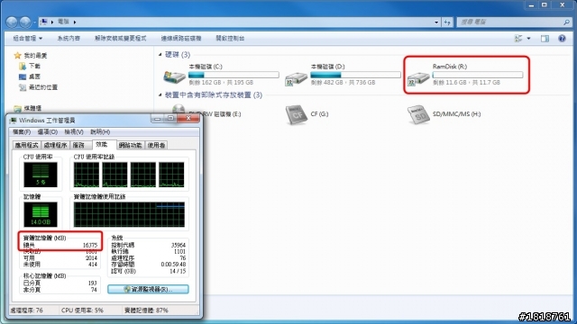Click the D: drive capacity bar

coord(355,75)
